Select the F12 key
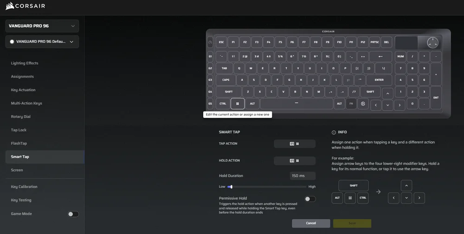The image size is (464, 234). click(x=363, y=42)
